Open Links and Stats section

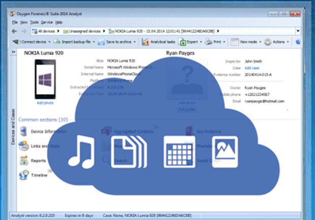coord(39,146)
